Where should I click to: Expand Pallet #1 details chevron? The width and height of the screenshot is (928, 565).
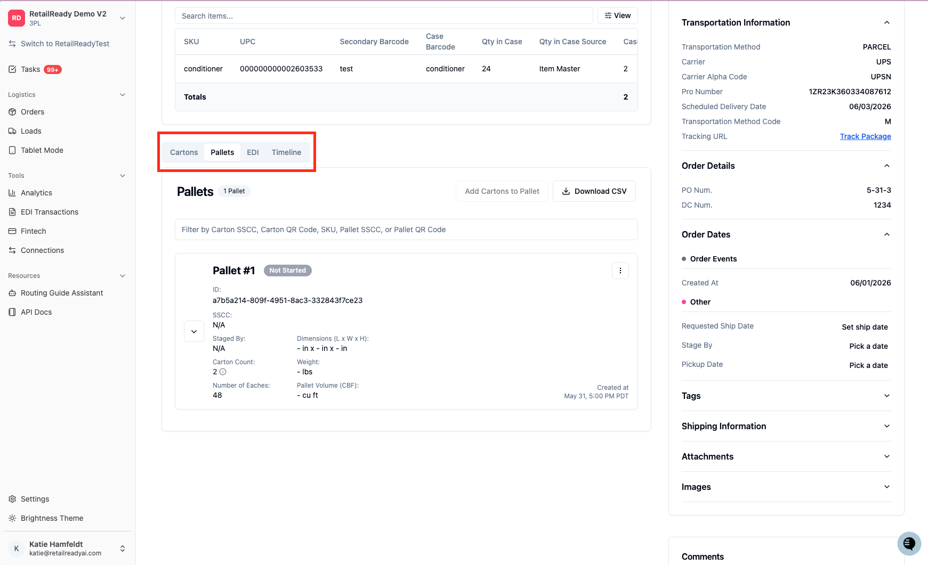click(x=194, y=331)
